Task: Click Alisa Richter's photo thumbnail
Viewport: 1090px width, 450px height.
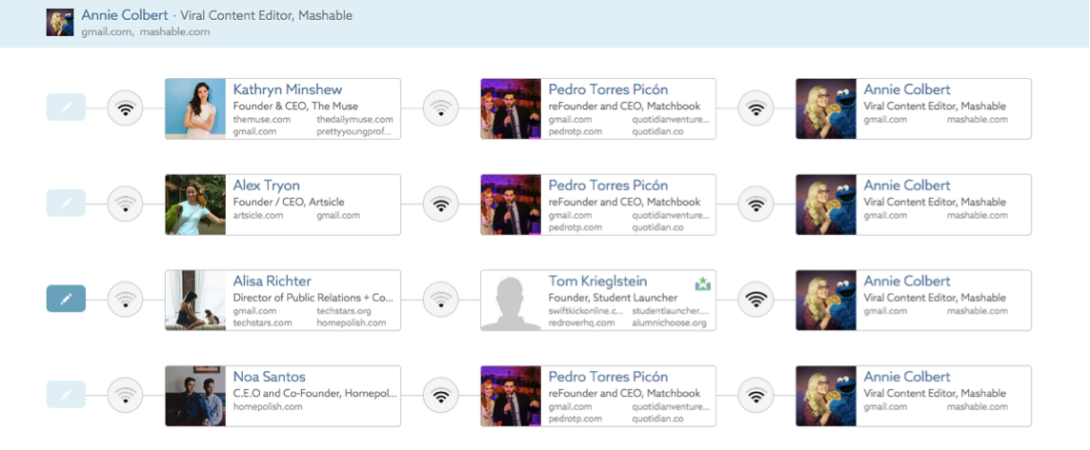Action: click(x=195, y=301)
